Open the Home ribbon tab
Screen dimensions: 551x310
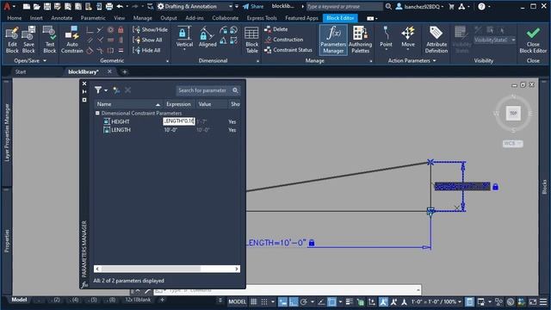[15, 18]
